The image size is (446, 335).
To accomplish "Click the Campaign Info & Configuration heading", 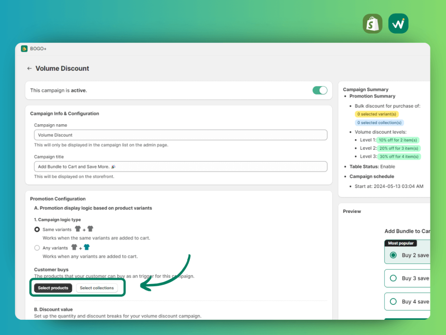I will tap(64, 113).
